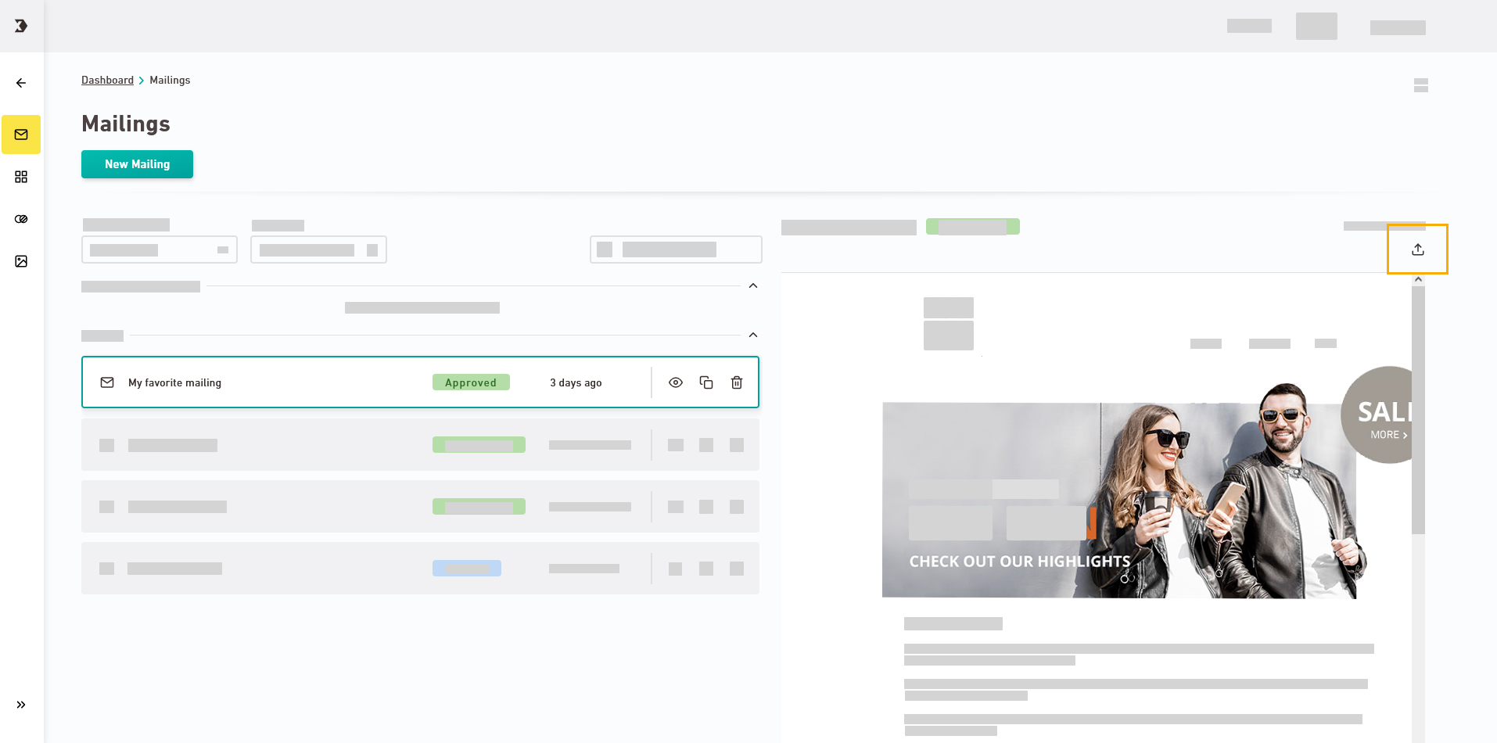This screenshot has width=1497, height=743.
Task: Click the New Mailing button
Action: pos(137,164)
